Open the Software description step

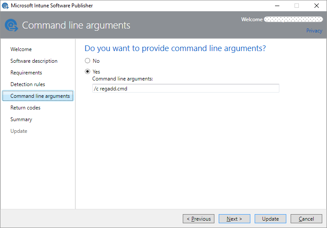[x=34, y=61]
